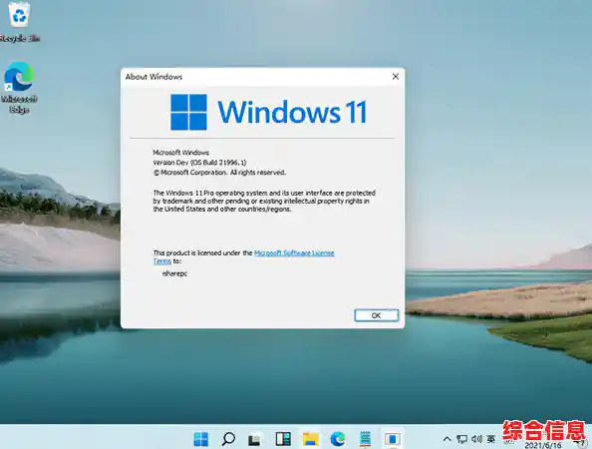Click the licensee name 'sharepc'
Viewport: 592px width, 449px height.
click(174, 273)
